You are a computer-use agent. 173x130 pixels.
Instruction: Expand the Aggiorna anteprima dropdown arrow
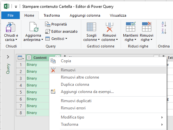42,40
